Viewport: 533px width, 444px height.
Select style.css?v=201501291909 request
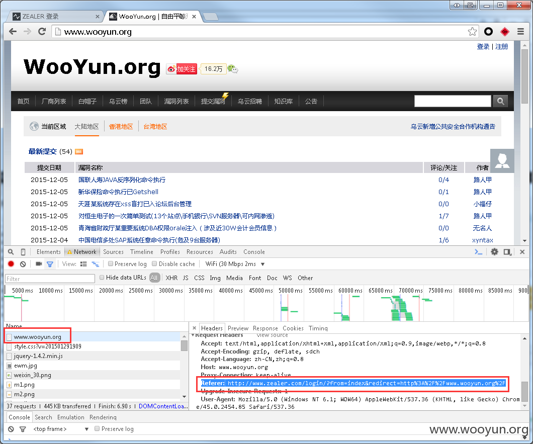point(48,346)
